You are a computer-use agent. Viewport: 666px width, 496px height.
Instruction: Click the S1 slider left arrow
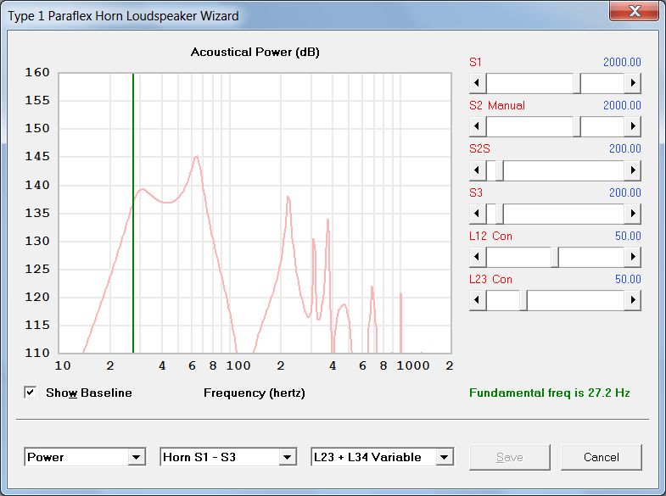[x=478, y=83]
